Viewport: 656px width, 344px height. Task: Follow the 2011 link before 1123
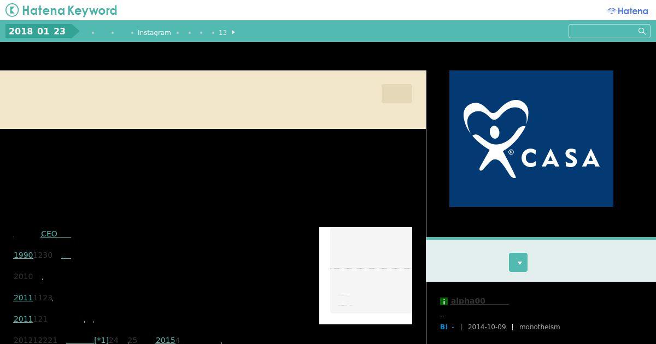[24, 298]
